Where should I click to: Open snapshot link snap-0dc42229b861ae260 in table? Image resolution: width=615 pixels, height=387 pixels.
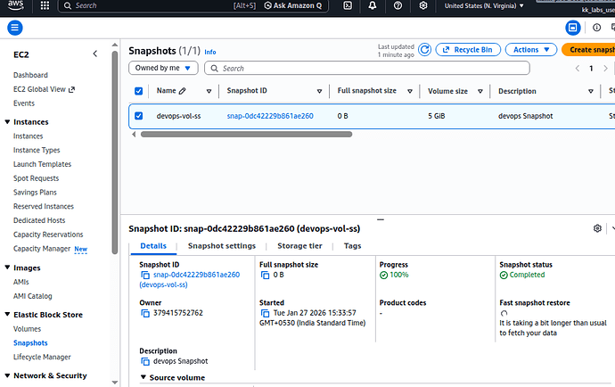[x=269, y=116]
